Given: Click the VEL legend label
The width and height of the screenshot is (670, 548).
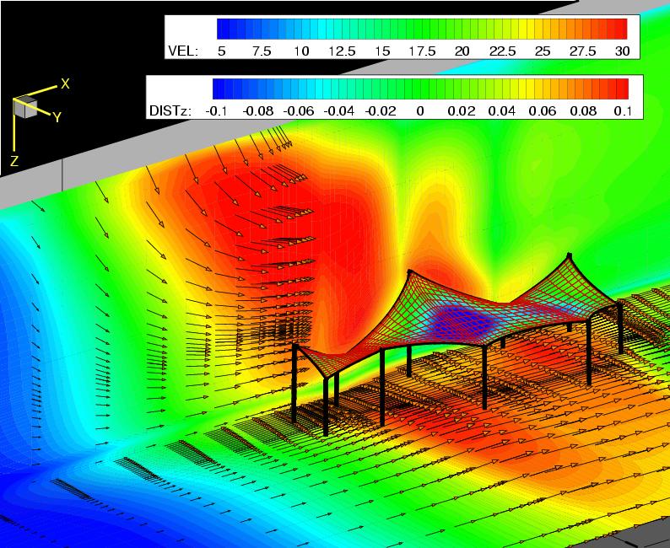Looking at the screenshot, I should 183,51.
